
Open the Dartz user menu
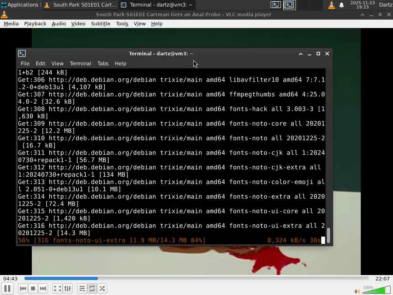[385, 5]
